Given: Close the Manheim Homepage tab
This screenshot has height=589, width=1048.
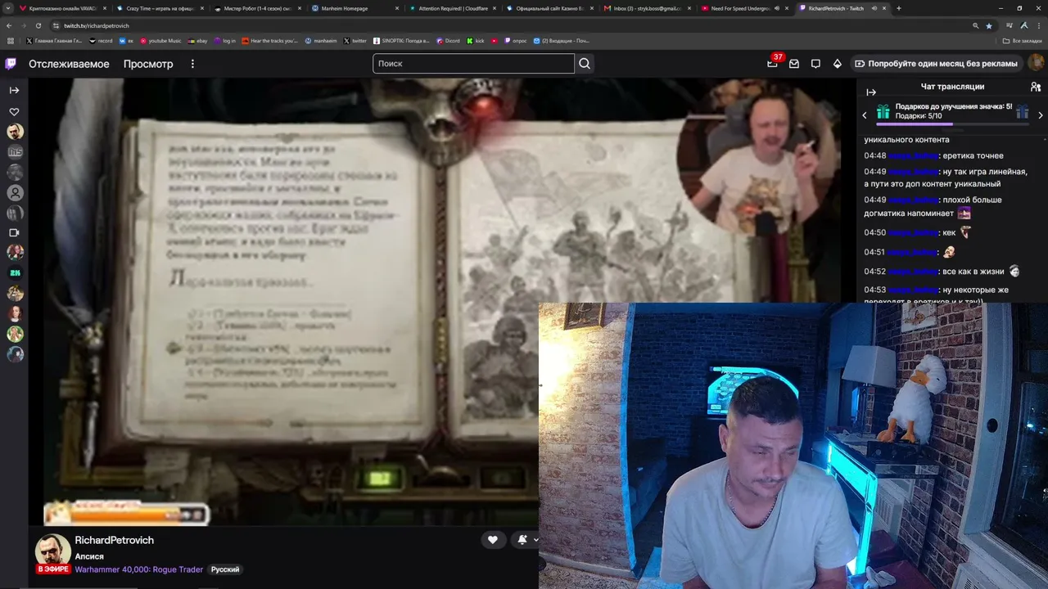Looking at the screenshot, I should [x=397, y=8].
